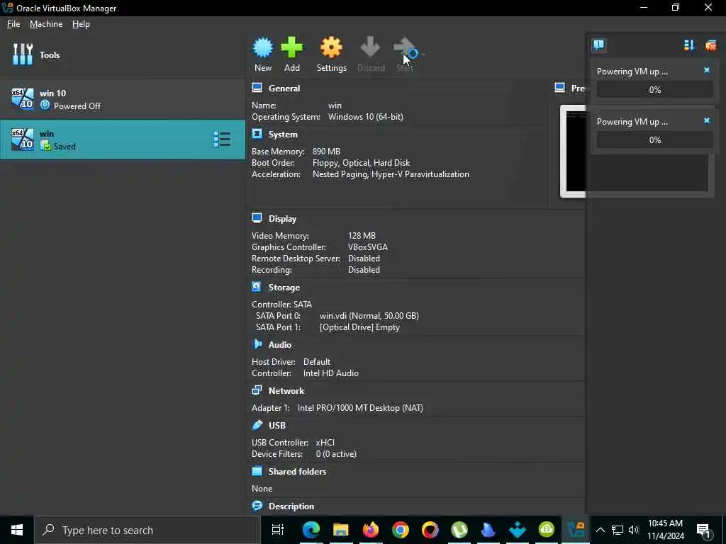Click the System section chip icon
726x544 pixels.
click(257, 134)
